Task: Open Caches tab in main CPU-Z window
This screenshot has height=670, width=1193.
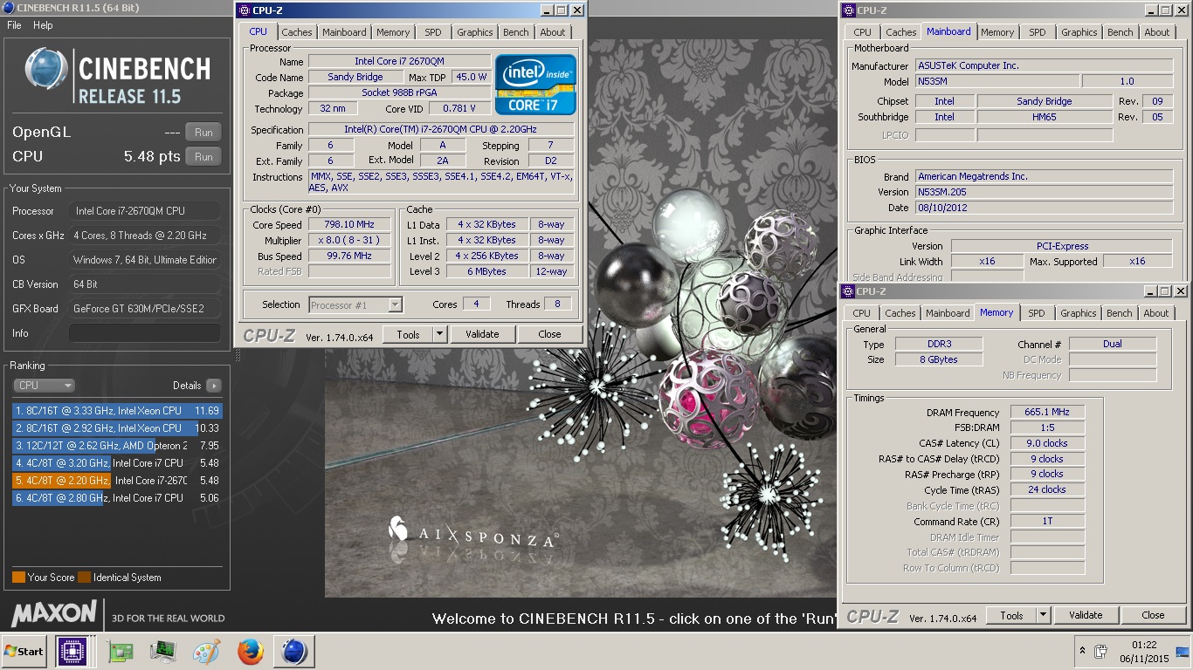Action: point(296,32)
